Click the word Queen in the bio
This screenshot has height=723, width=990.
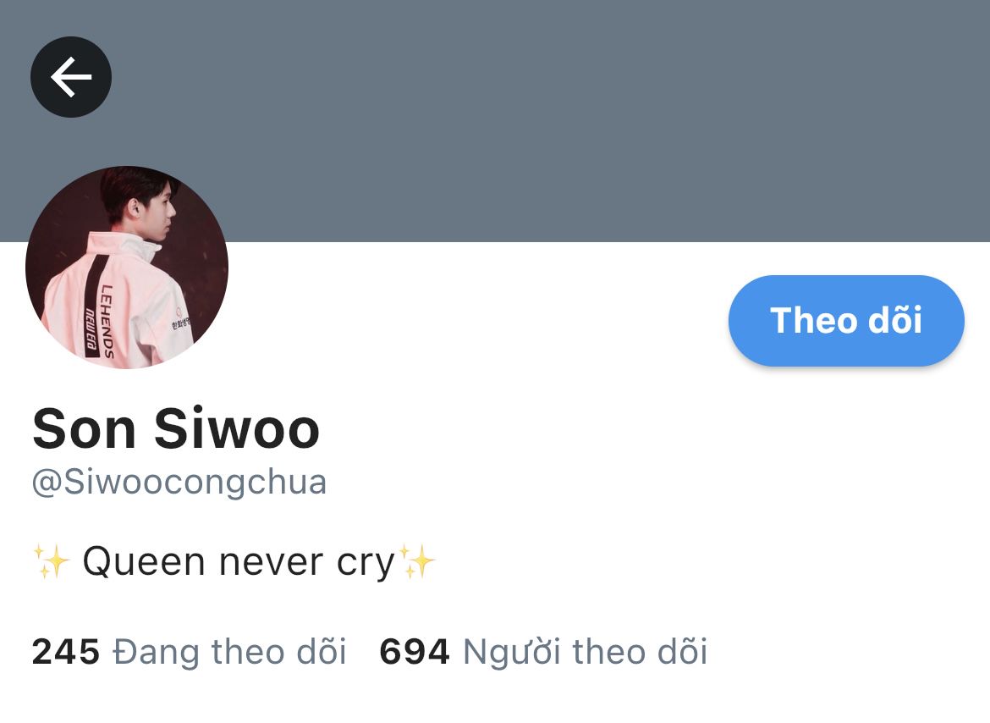(x=144, y=561)
